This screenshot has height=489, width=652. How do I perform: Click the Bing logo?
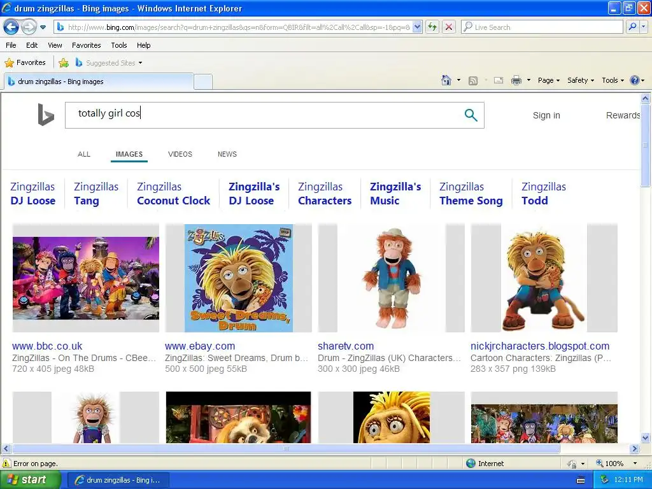point(46,115)
